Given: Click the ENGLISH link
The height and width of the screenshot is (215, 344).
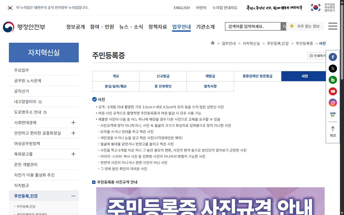Looking at the screenshot, I should pos(182,8).
